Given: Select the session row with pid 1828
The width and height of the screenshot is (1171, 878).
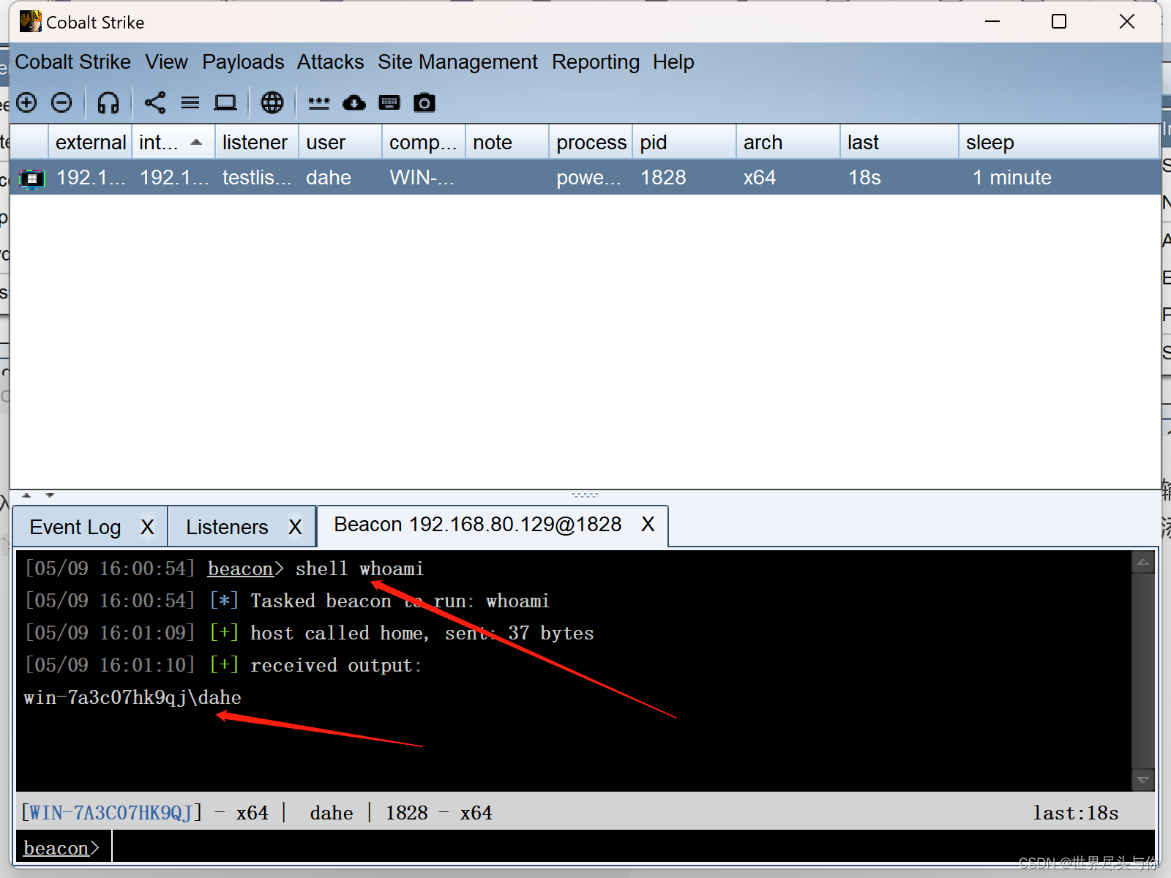Looking at the screenshot, I should pos(585,178).
